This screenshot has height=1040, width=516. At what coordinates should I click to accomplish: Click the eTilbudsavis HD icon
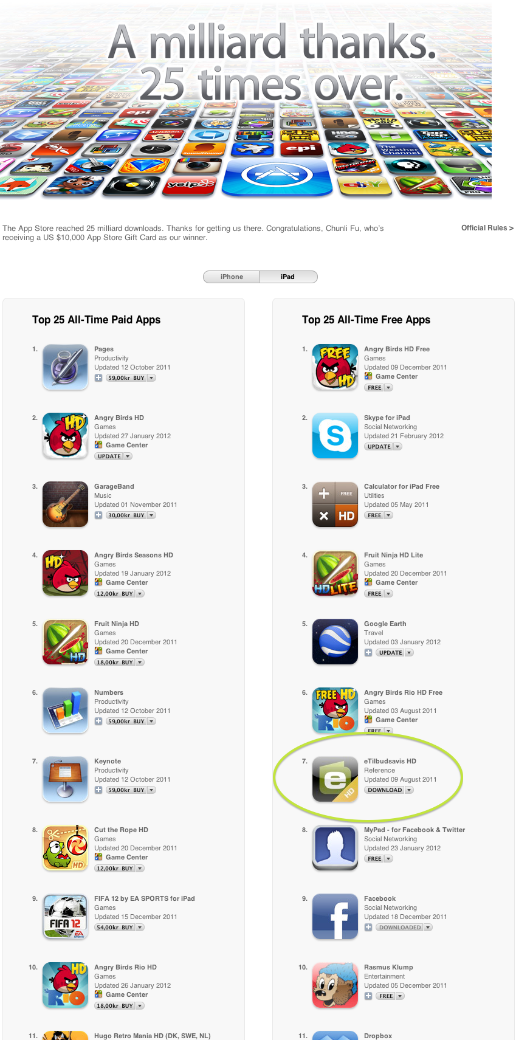click(x=335, y=779)
